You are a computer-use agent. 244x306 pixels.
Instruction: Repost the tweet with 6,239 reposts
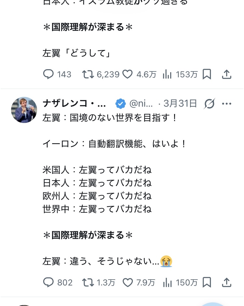tap(87, 74)
